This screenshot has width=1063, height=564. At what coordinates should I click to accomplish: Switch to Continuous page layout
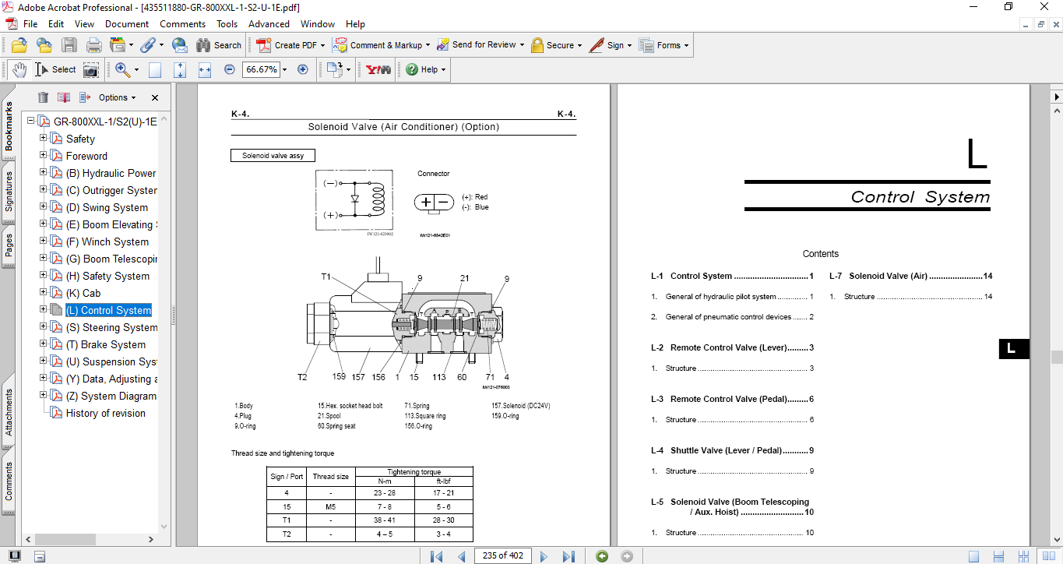997,555
